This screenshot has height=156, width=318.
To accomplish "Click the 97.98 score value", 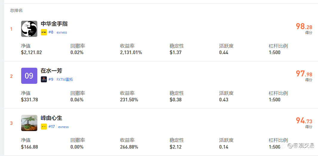I will pyautogui.click(x=304, y=74).
